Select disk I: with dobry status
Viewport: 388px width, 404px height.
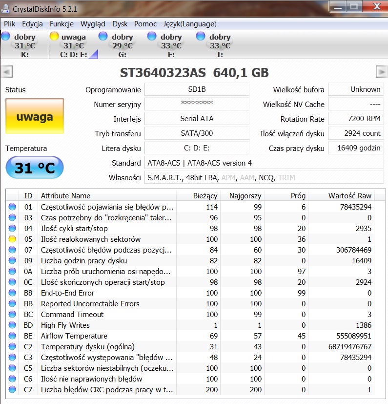coord(220,44)
